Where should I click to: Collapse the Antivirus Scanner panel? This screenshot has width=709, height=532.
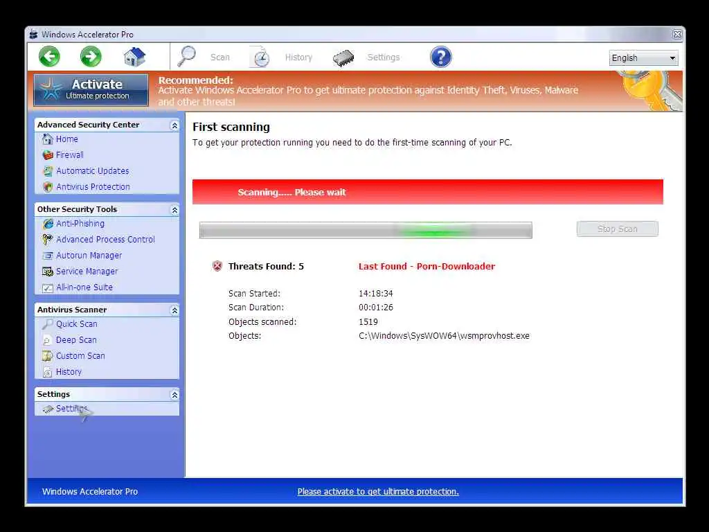point(174,310)
